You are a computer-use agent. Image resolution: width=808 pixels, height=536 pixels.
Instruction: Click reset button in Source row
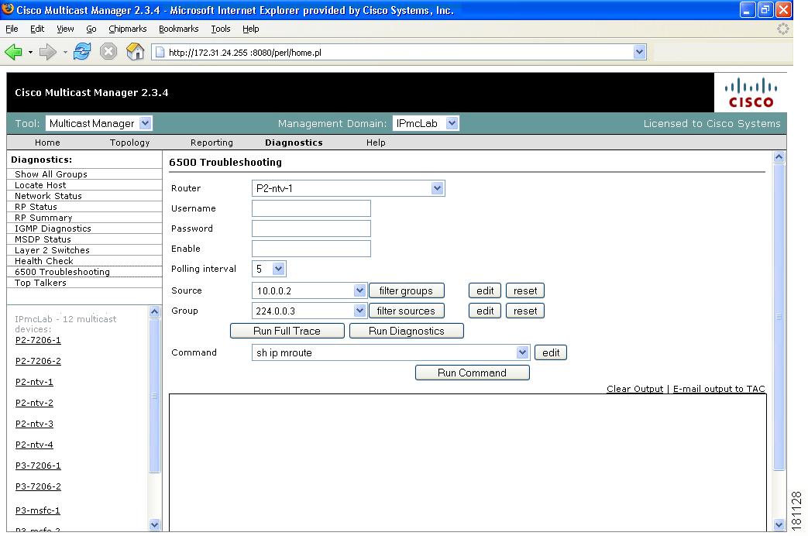tap(525, 290)
